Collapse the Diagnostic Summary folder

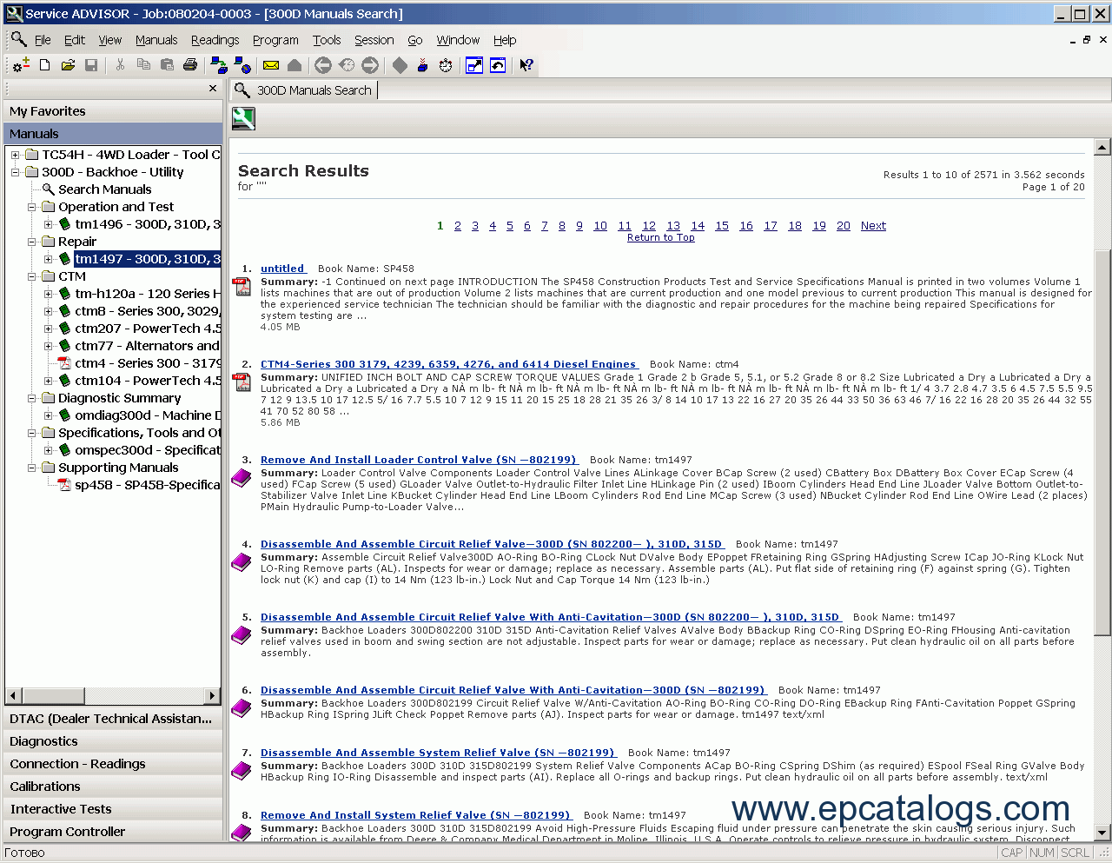click(x=31, y=398)
